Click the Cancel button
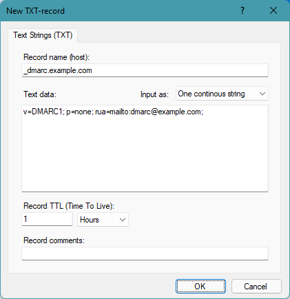This screenshot has height=299, width=290. tap(256, 286)
